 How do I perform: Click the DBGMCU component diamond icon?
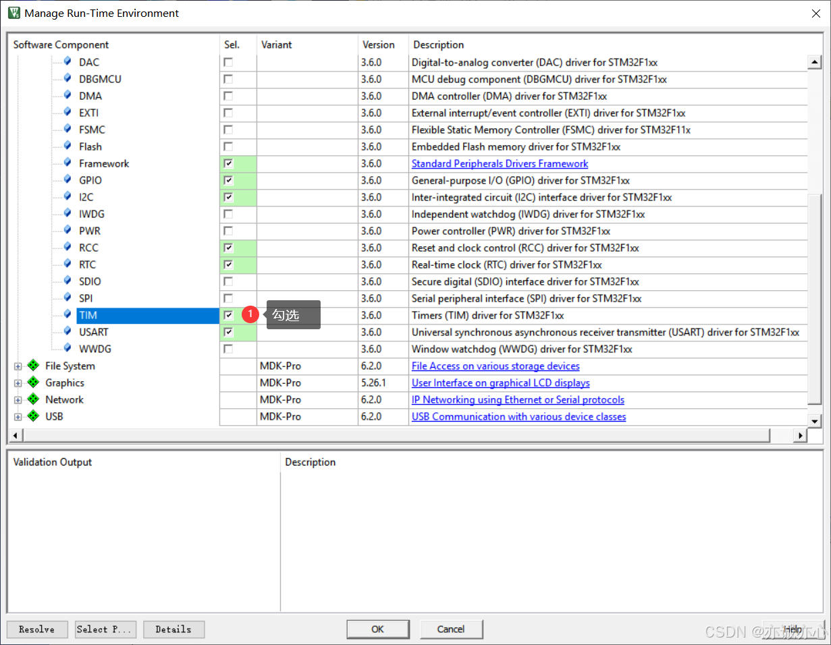[x=68, y=78]
